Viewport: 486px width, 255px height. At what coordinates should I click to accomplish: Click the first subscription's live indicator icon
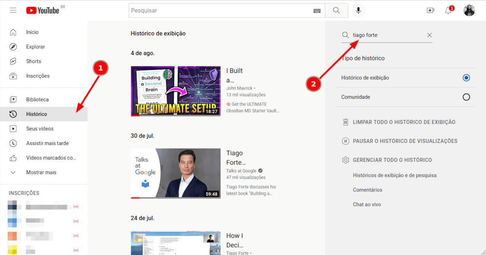[76, 207]
